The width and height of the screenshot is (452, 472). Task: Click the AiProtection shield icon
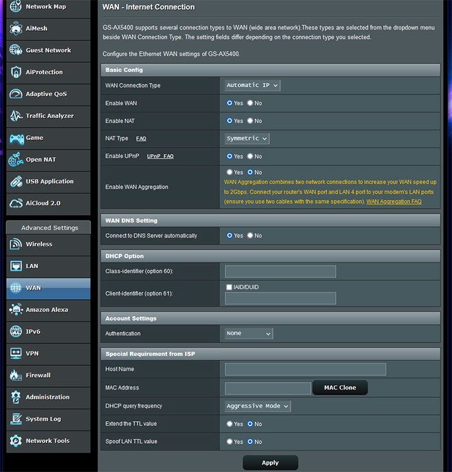[x=16, y=72]
